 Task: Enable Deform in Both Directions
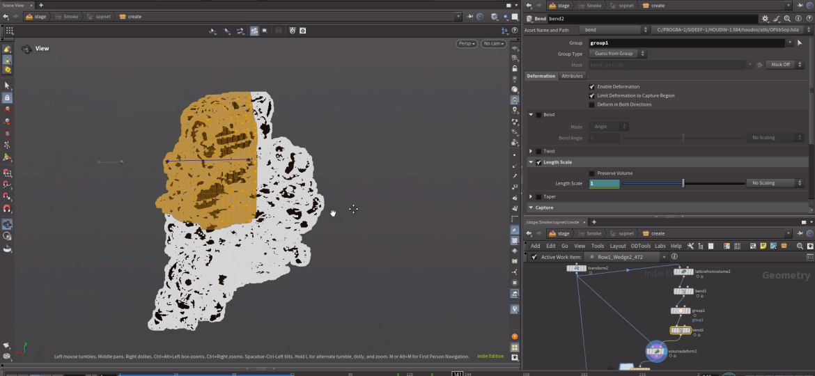tap(592, 104)
